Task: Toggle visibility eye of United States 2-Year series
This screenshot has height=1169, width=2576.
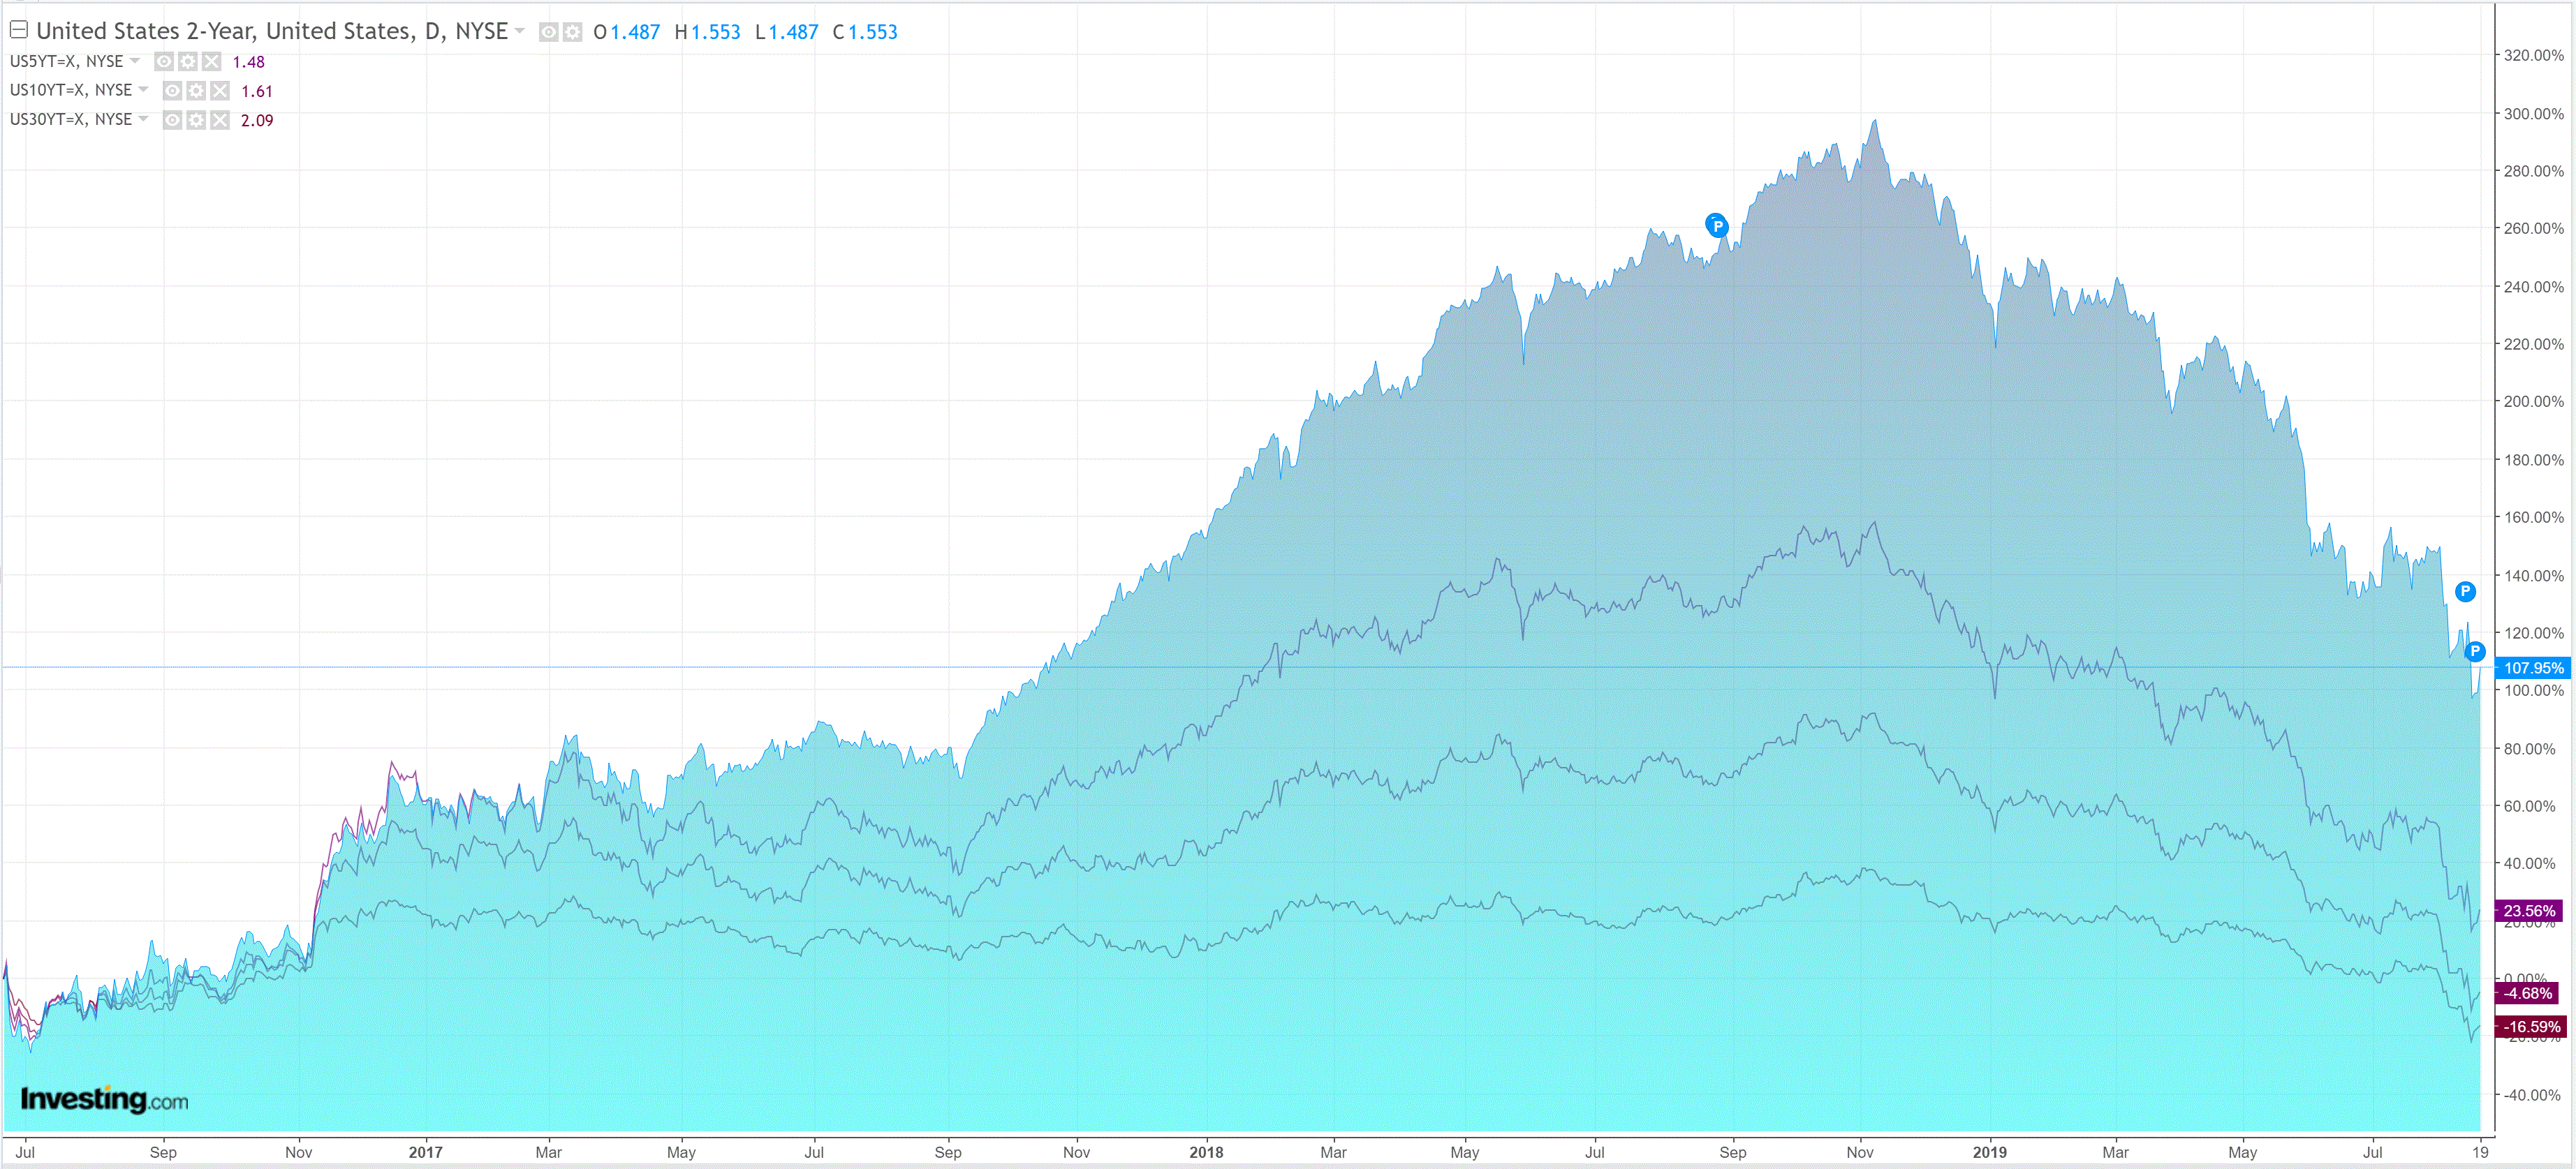Action: point(548,32)
